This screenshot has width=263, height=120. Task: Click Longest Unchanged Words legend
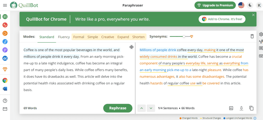[x=238, y=118]
